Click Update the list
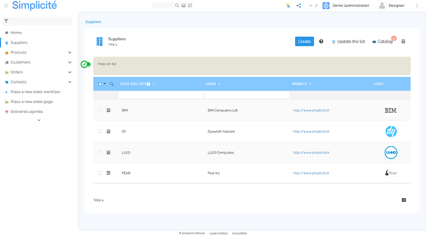This screenshot has height=235, width=426. tap(348, 41)
